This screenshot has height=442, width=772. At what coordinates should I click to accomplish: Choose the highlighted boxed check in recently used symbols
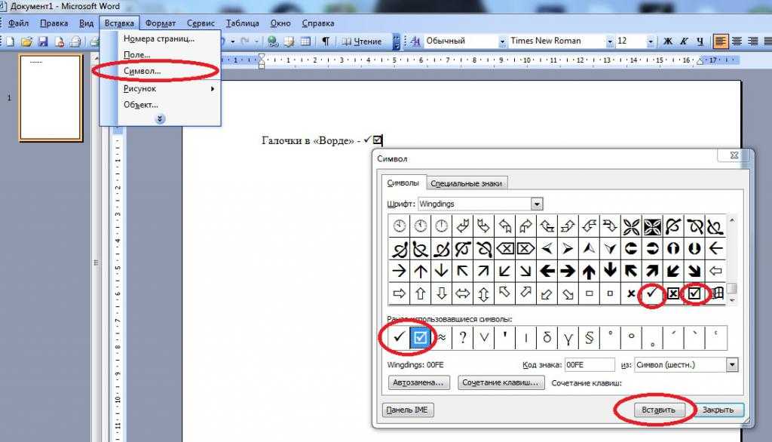(x=420, y=338)
